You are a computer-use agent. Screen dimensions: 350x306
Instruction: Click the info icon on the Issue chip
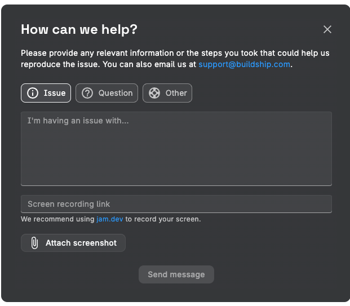(33, 93)
